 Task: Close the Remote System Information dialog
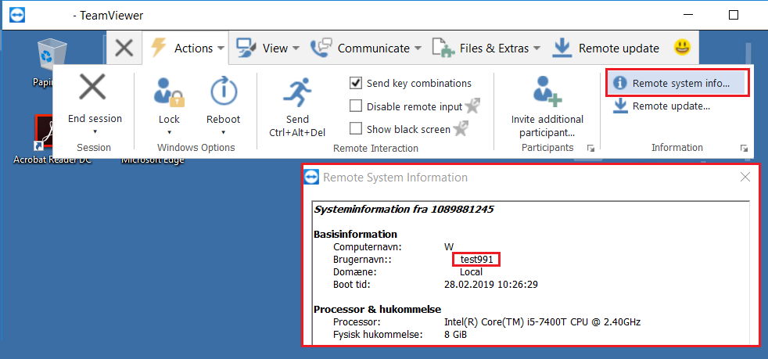click(745, 177)
